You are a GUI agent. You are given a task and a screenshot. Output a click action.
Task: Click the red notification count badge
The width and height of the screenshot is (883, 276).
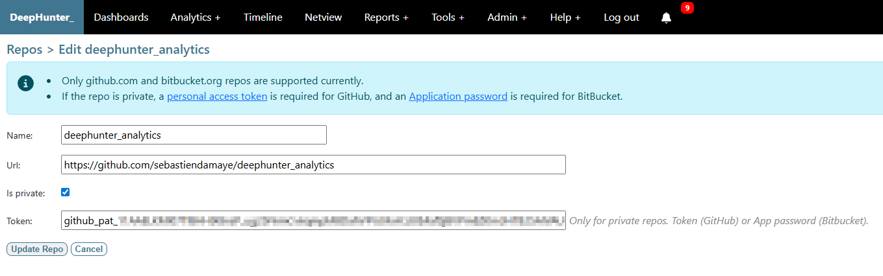(x=687, y=8)
